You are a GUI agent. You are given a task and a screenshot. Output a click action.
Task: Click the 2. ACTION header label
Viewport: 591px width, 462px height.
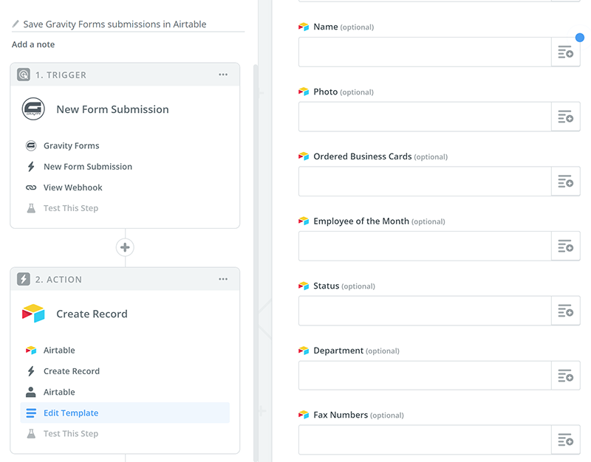[58, 280]
